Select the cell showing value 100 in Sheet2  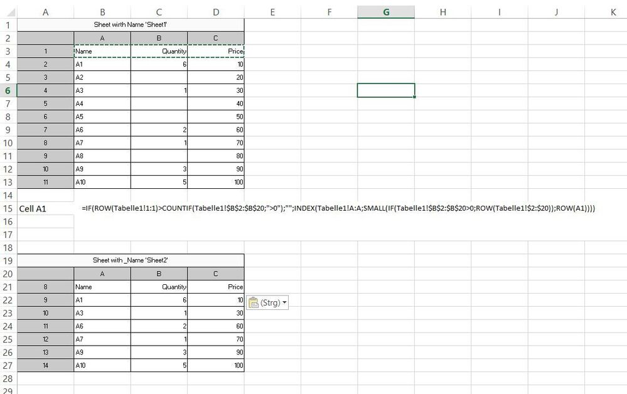[x=215, y=365]
